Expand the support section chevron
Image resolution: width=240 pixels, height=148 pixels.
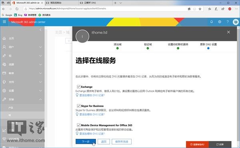[40, 82]
